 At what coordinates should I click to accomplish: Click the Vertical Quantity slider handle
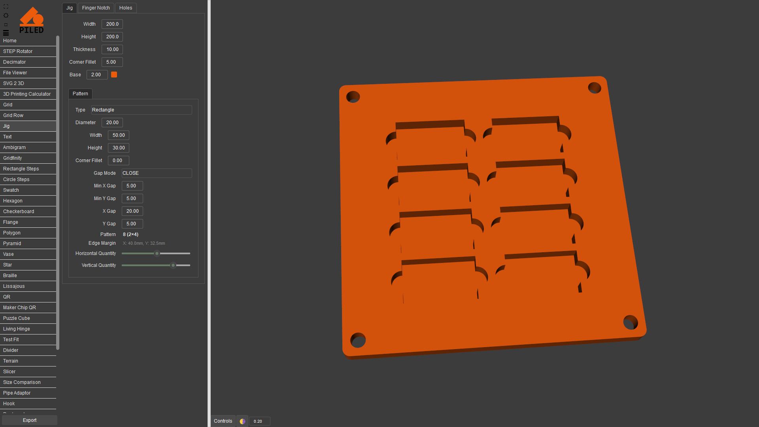173,265
